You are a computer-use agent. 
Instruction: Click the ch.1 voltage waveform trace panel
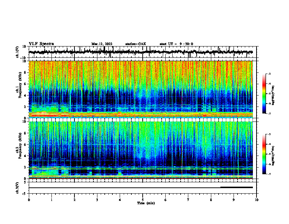[143, 52]
